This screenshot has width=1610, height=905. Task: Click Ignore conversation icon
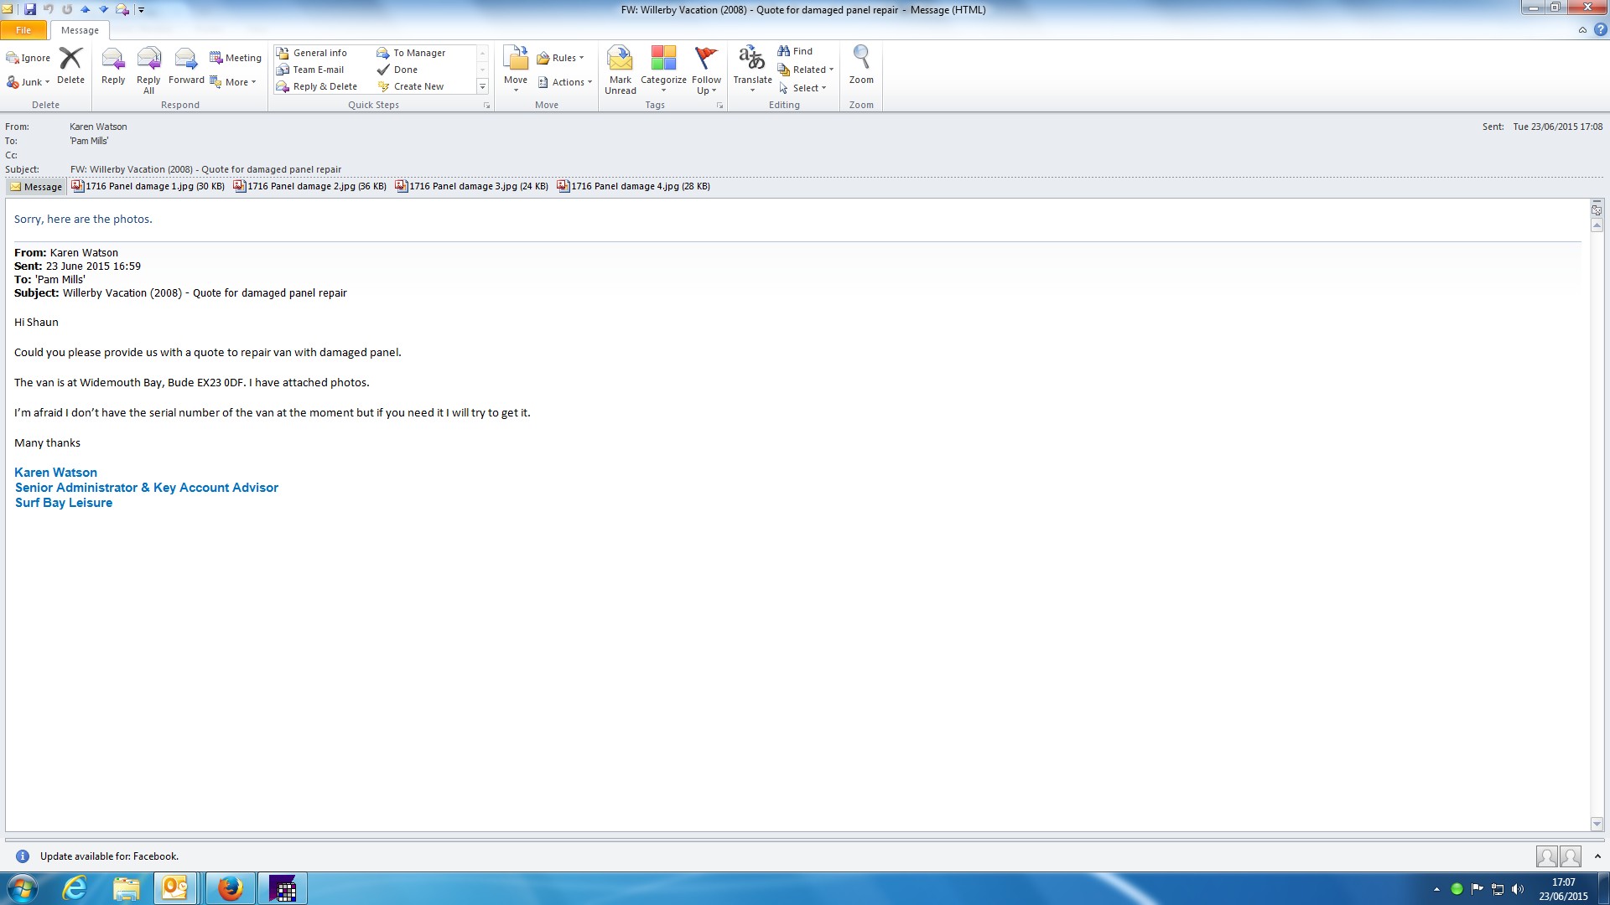[x=29, y=58]
